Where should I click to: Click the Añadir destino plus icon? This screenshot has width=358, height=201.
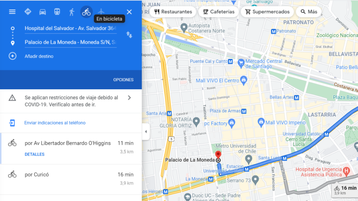[x=13, y=56]
